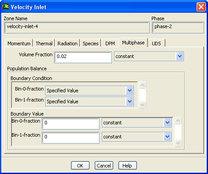Click the Phase field showing phase-2
Viewport: 208px width, 174px height.
click(x=178, y=27)
